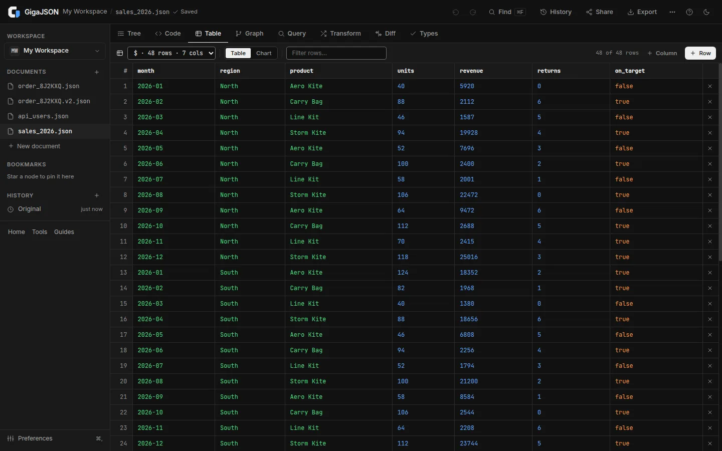
Task: Delete row 1 using its X icon
Action: coord(710,86)
